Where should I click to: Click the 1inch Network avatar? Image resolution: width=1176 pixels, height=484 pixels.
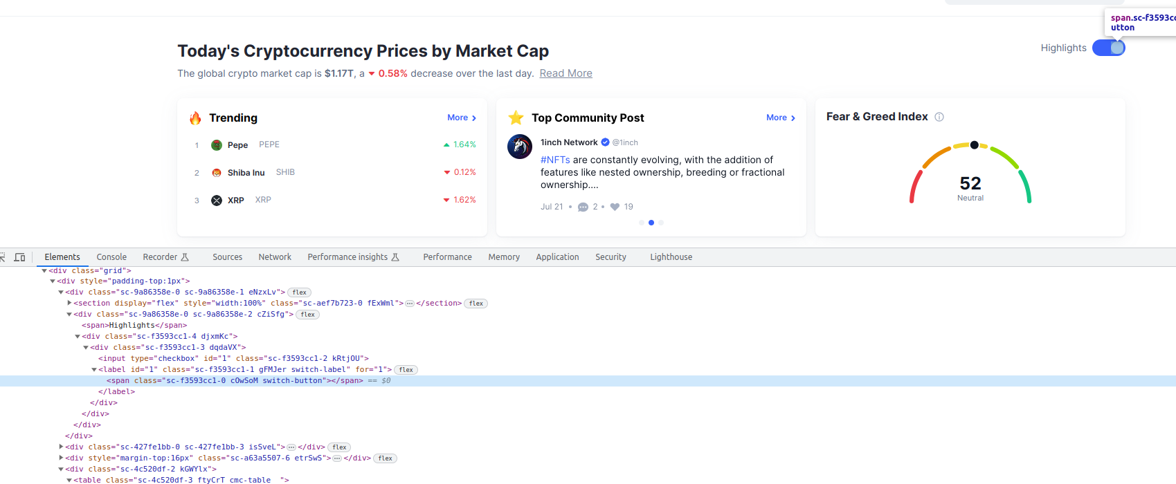point(520,147)
